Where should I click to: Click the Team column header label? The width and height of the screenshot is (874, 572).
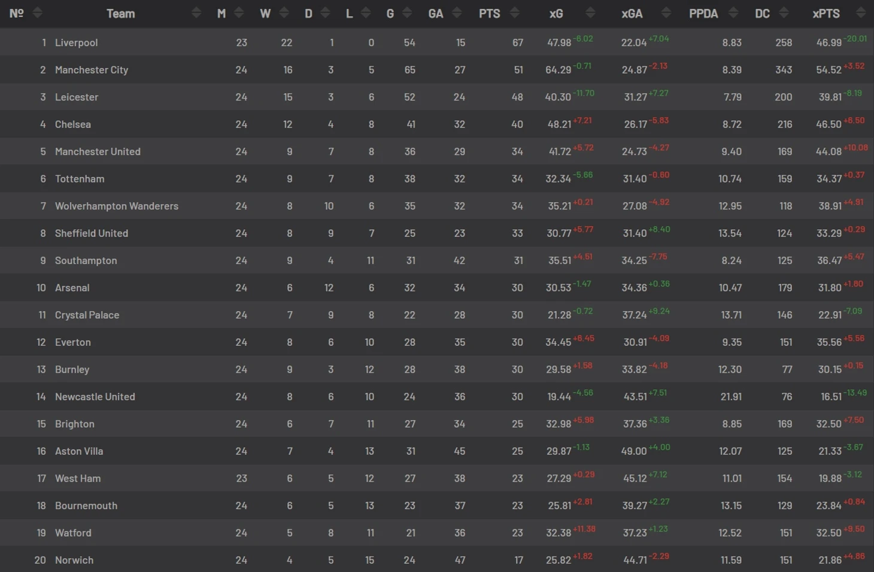coord(120,13)
